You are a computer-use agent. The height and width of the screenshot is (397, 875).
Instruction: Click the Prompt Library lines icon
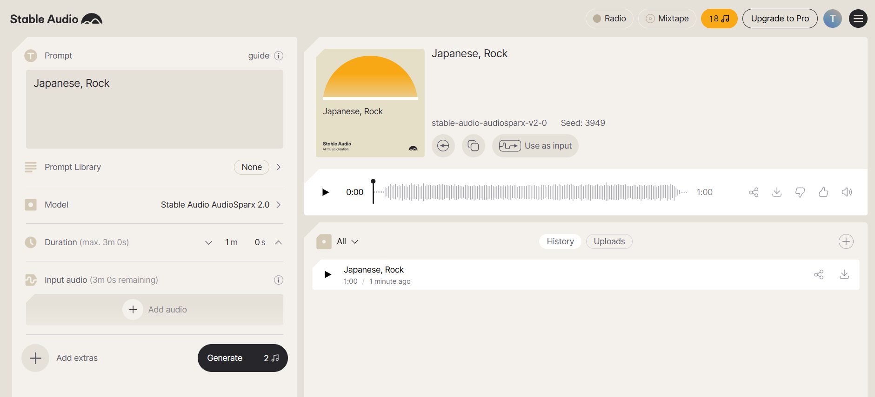[x=31, y=167]
